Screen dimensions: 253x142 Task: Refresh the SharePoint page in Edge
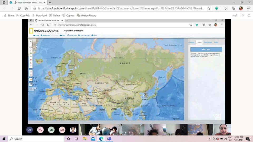[19, 8]
